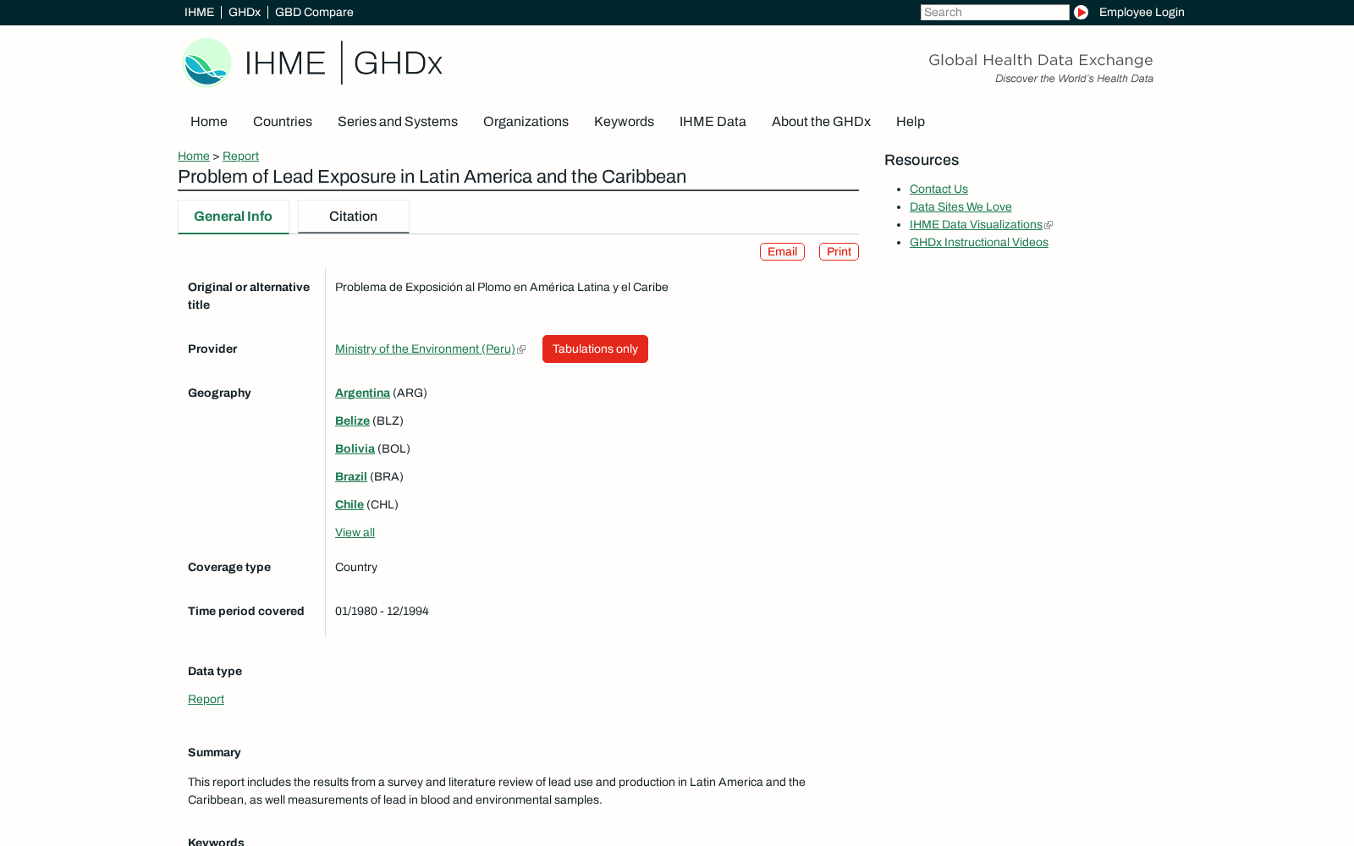1354x846 pixels.
Task: Open the GHDx link in top bar
Action: pyautogui.click(x=245, y=12)
